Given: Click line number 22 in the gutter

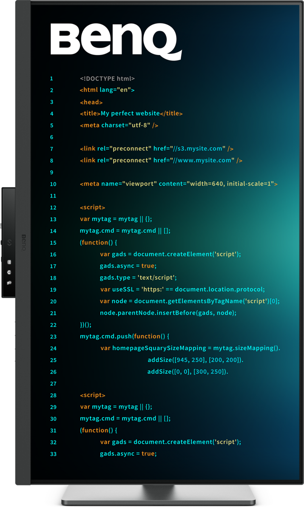Looking at the screenshot, I should coord(53,325).
